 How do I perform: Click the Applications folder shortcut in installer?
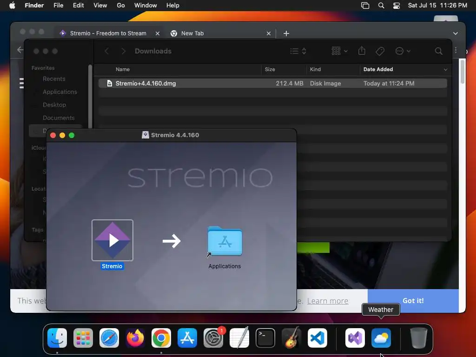point(225,241)
